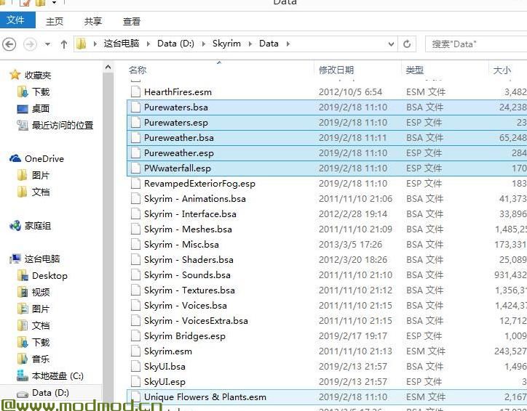This screenshot has height=411, width=527.
Task: Select file icon of Pureweather.esp
Action: point(135,153)
